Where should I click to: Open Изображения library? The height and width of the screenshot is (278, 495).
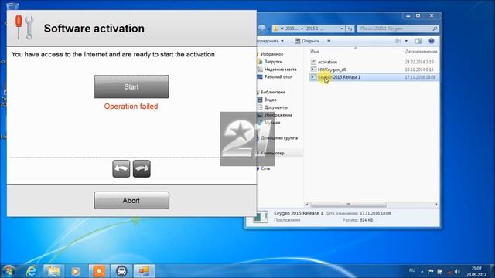tap(278, 115)
